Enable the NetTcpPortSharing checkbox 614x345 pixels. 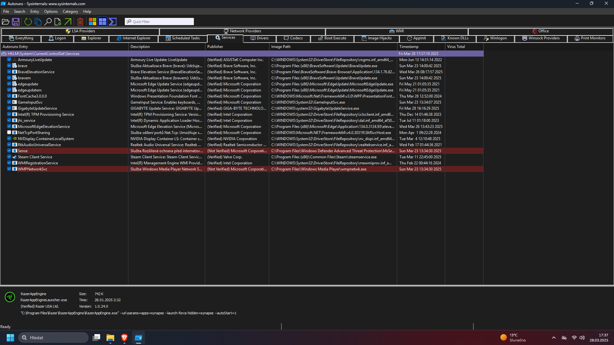click(9, 132)
